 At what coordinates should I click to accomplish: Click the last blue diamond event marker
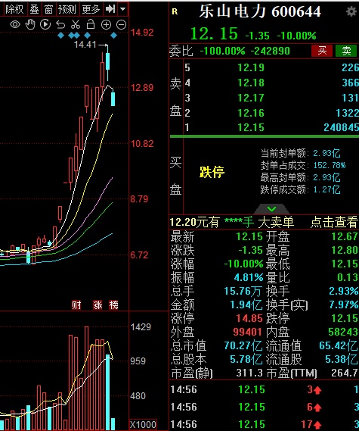coord(114,35)
